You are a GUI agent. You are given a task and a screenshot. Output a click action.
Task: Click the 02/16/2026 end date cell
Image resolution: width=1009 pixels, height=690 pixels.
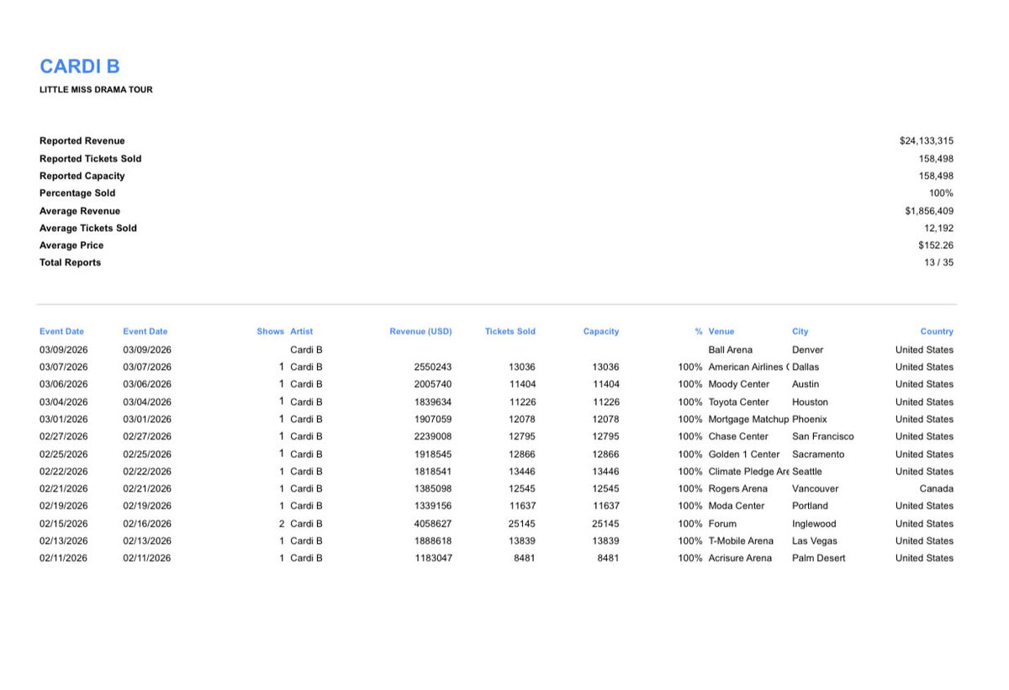point(147,524)
